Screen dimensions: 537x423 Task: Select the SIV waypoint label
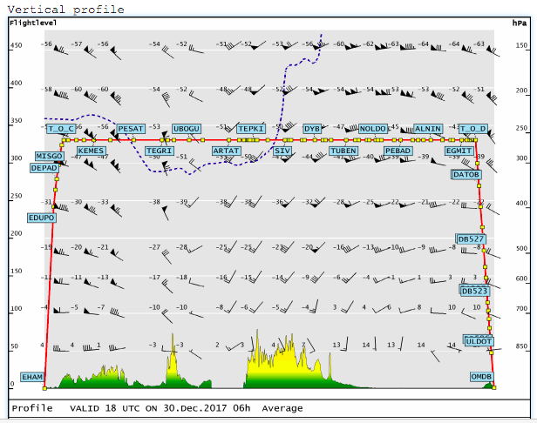coord(282,151)
